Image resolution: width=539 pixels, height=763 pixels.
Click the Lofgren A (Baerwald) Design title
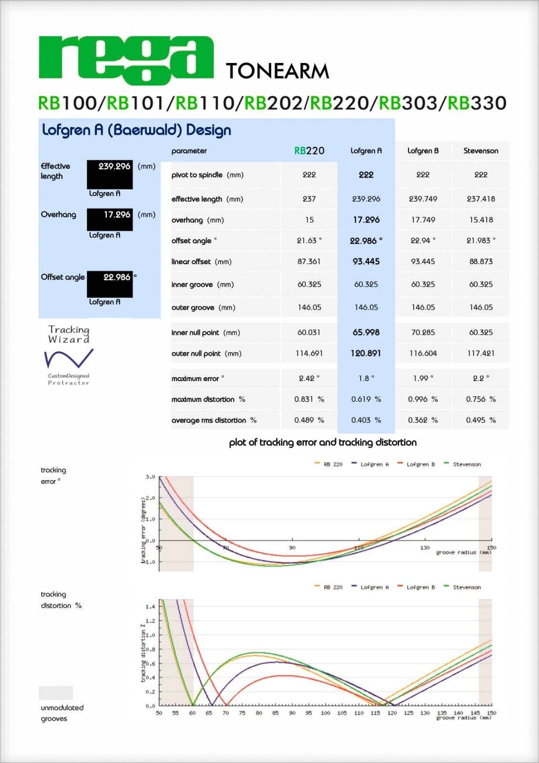click(x=136, y=130)
